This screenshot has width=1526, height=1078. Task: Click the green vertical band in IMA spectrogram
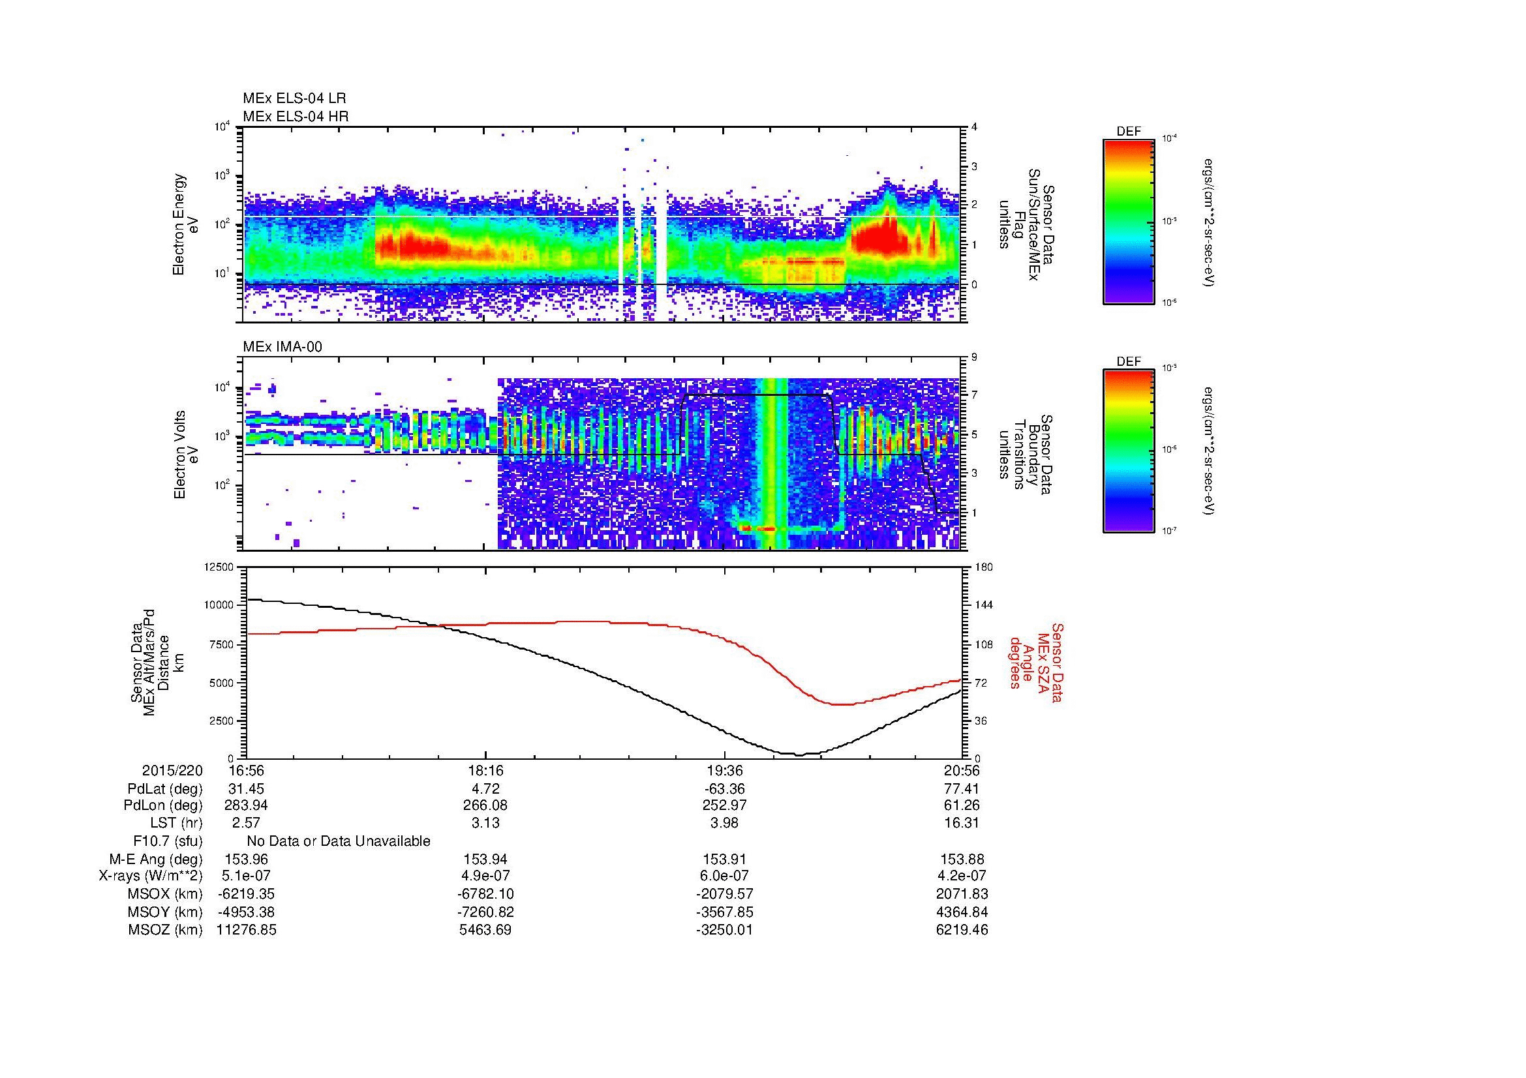point(772,464)
